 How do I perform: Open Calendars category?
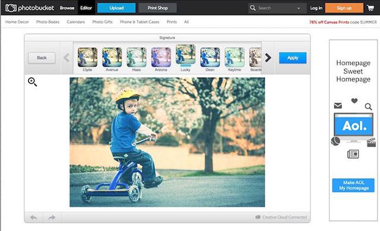pyautogui.click(x=75, y=22)
